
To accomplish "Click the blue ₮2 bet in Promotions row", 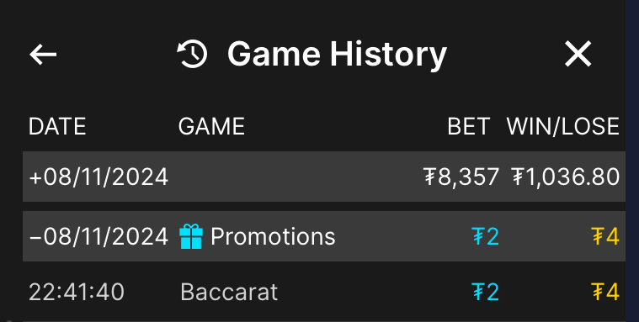I will pyautogui.click(x=486, y=236).
